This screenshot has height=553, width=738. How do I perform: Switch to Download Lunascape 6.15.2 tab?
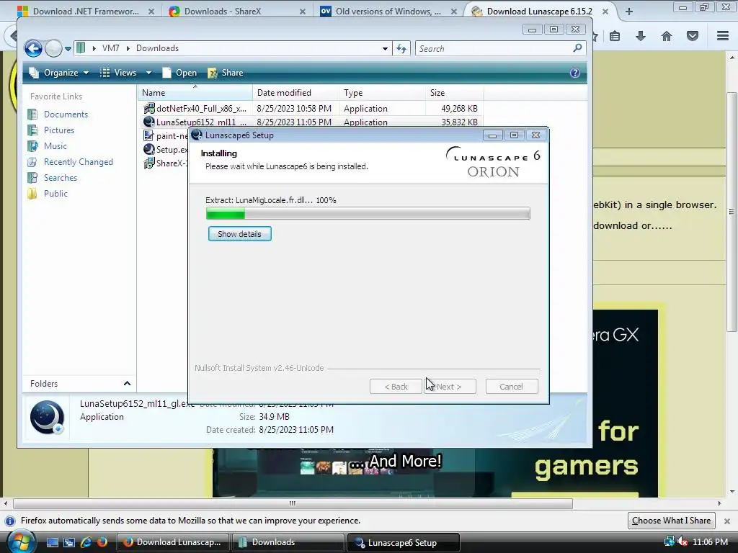click(x=539, y=12)
